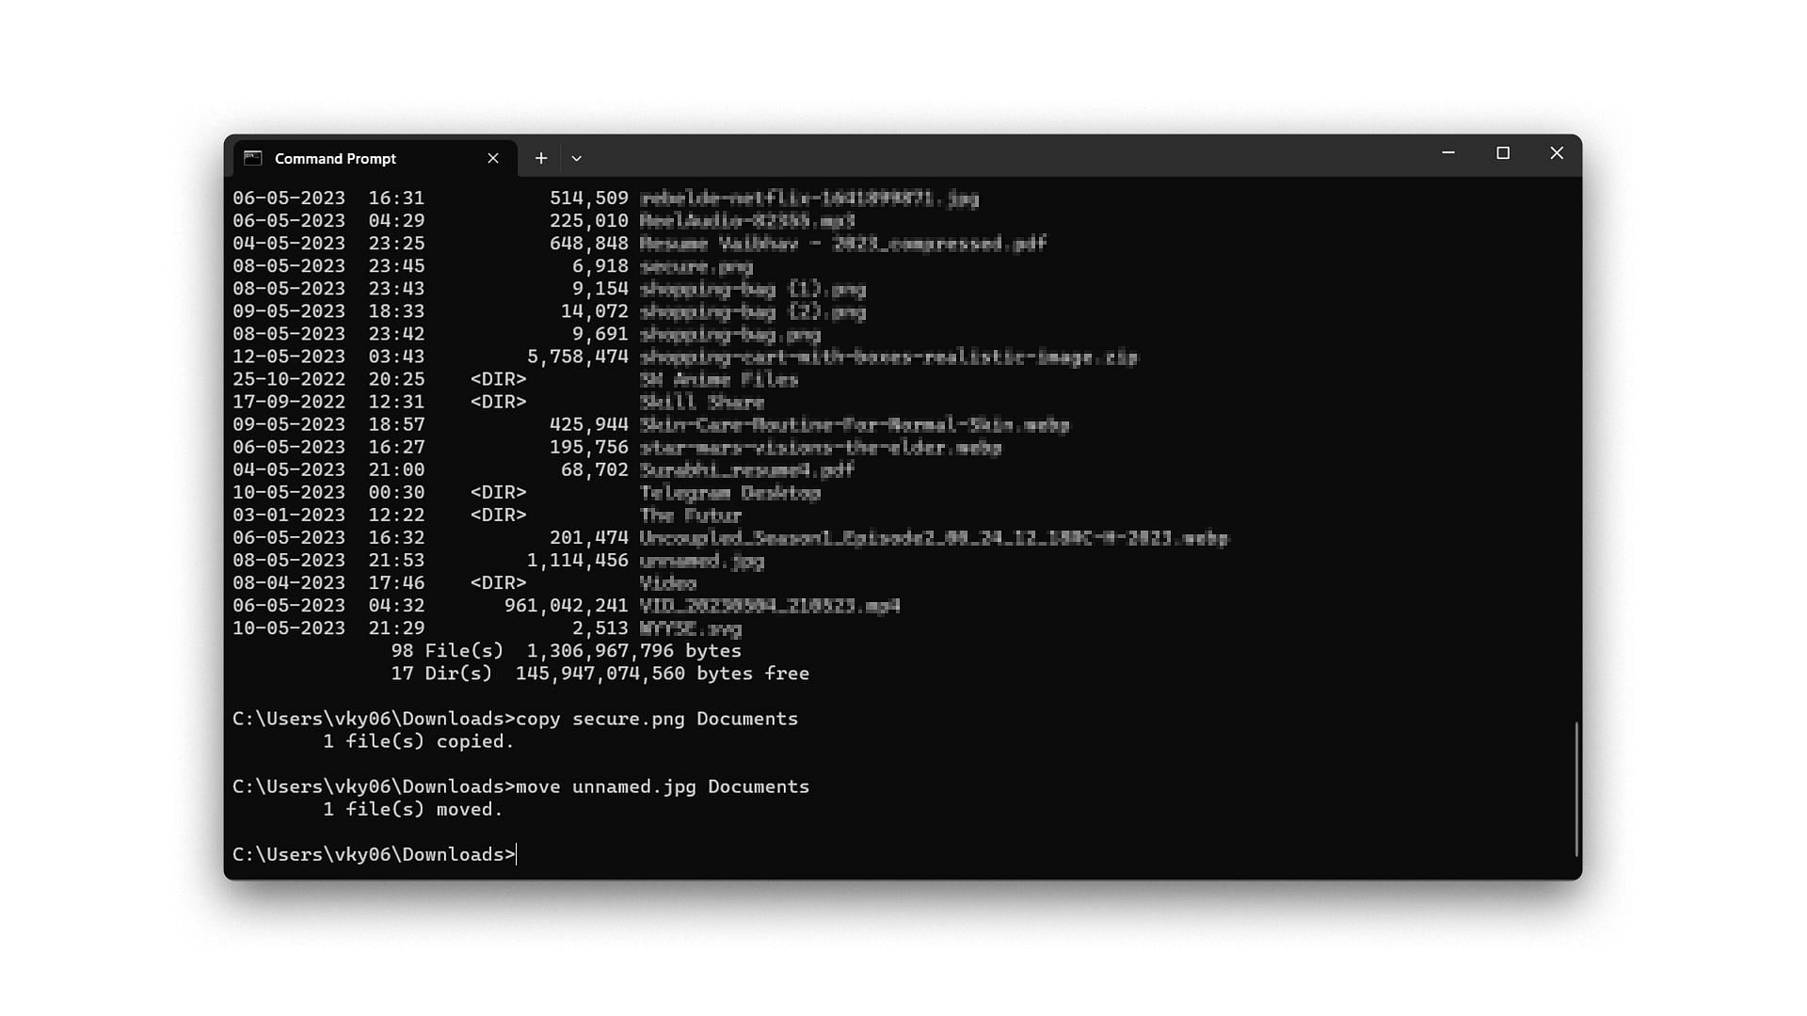This screenshot has height=1016, width=1807.
Task: Click the new tab plus icon
Action: coord(541,157)
